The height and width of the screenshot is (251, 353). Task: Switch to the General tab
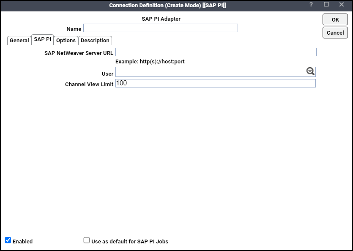click(19, 41)
